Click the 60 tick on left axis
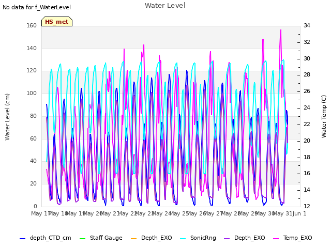331x248 pixels. (x=33, y=138)
